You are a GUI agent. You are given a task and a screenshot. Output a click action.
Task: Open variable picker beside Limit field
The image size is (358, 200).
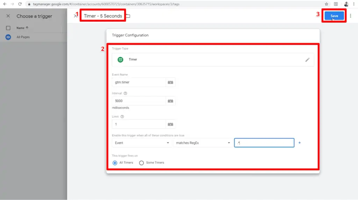pyautogui.click(x=170, y=124)
